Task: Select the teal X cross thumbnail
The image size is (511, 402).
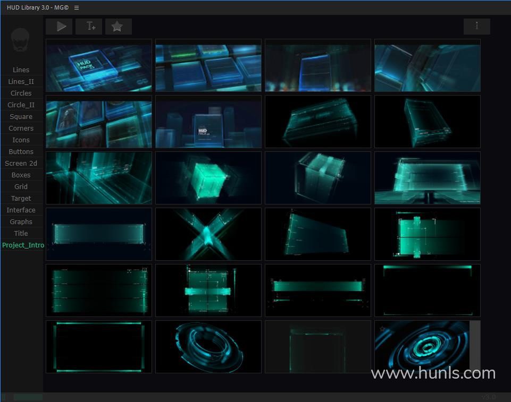Action: click(208, 234)
